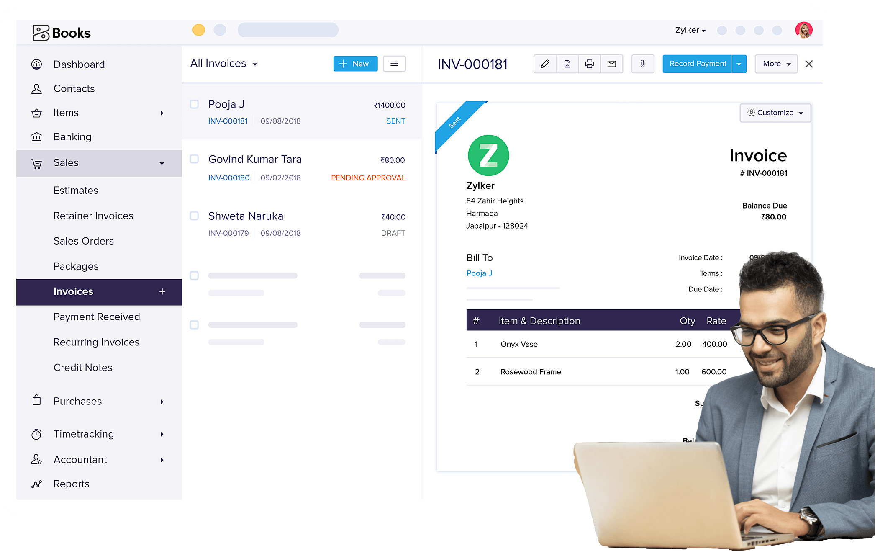875x551 pixels.
Task: Click the email icon to send invoice
Action: pos(612,64)
